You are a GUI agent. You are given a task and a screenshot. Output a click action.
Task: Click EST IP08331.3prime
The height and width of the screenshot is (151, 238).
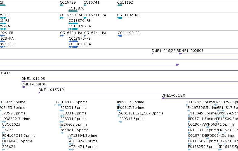tap(73, 119)
